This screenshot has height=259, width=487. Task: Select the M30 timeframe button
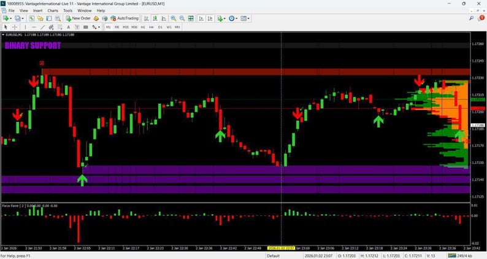134,27
